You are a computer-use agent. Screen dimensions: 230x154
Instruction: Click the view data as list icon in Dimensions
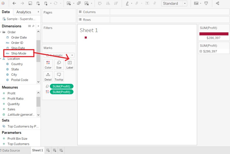tap(29, 26)
